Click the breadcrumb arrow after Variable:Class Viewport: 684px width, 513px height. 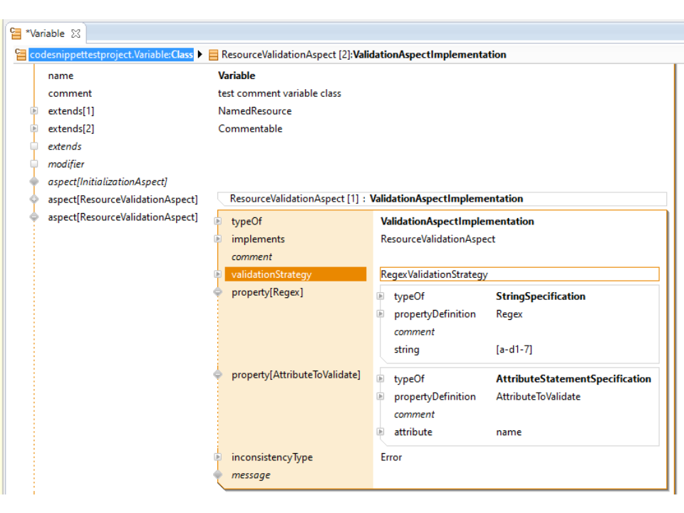(200, 55)
